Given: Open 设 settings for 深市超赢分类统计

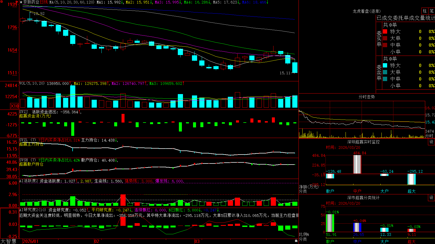Looking at the screenshot, I should pos(431,198).
